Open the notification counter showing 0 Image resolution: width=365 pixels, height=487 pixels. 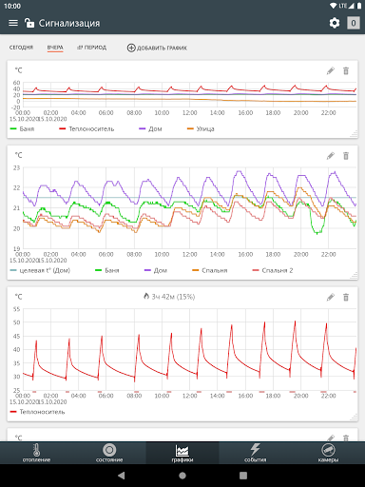point(354,23)
